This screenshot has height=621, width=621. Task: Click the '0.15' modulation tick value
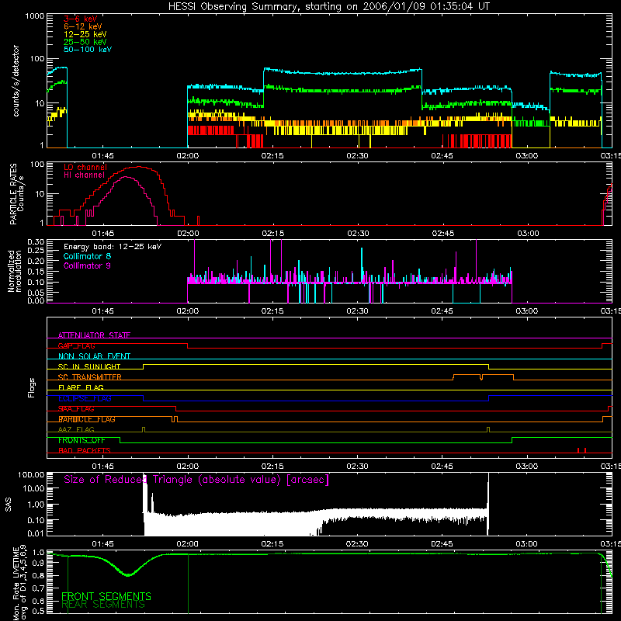[35, 272]
